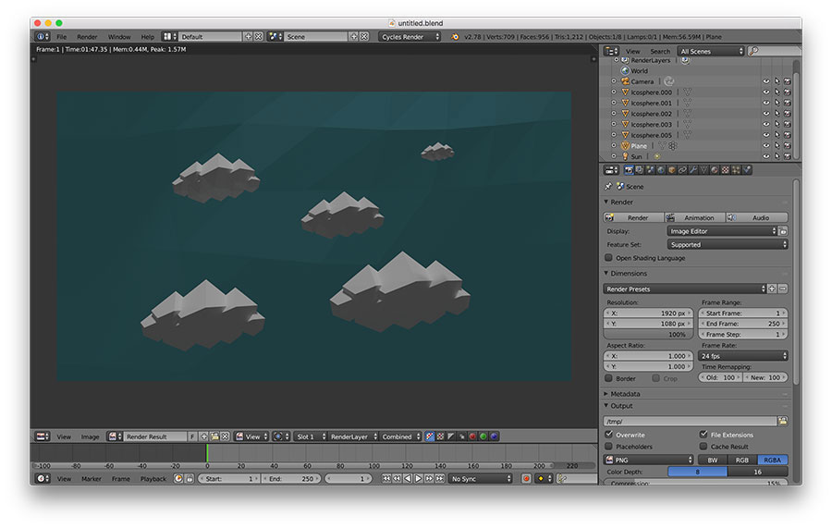Open the Material properties tab (sphere icon)

pyautogui.click(x=715, y=170)
